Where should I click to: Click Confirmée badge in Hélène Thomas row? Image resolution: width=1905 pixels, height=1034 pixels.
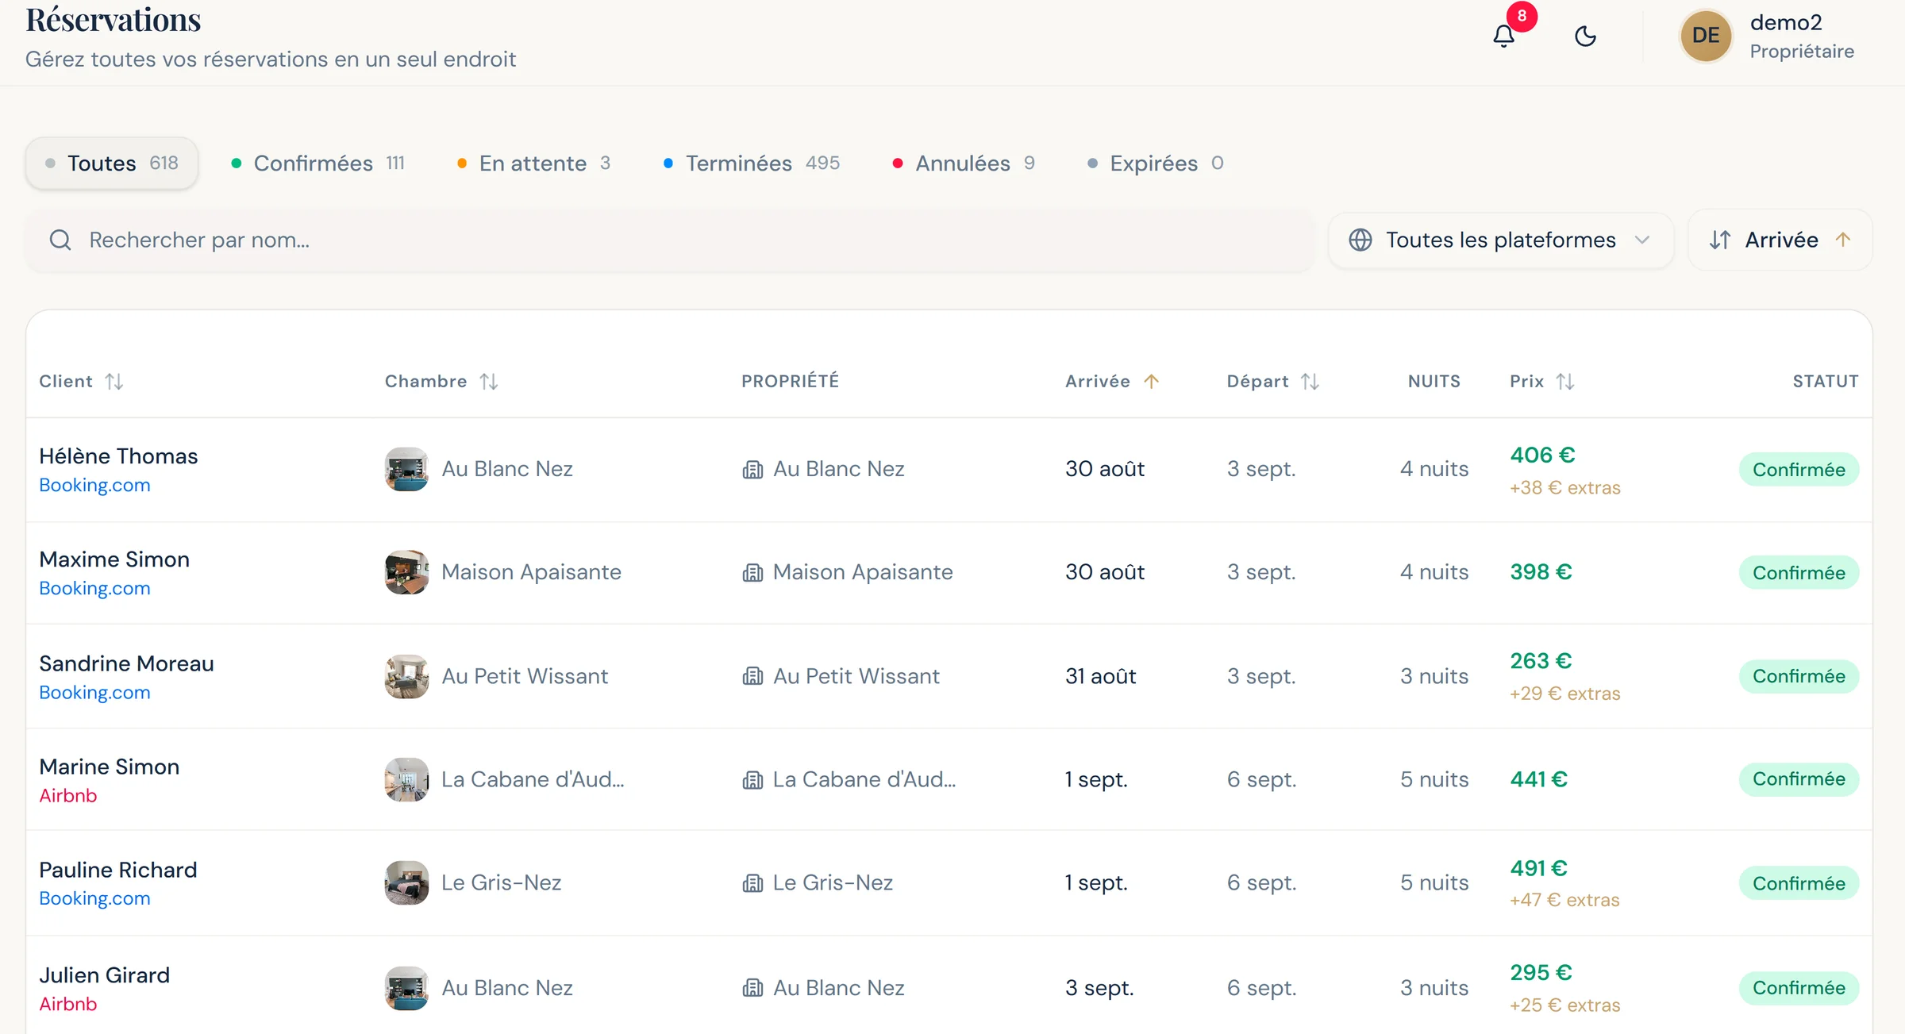click(1799, 470)
